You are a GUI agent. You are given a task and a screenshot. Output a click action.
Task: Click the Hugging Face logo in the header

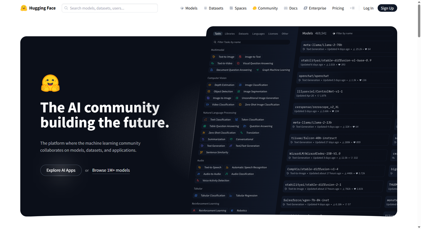click(x=38, y=8)
